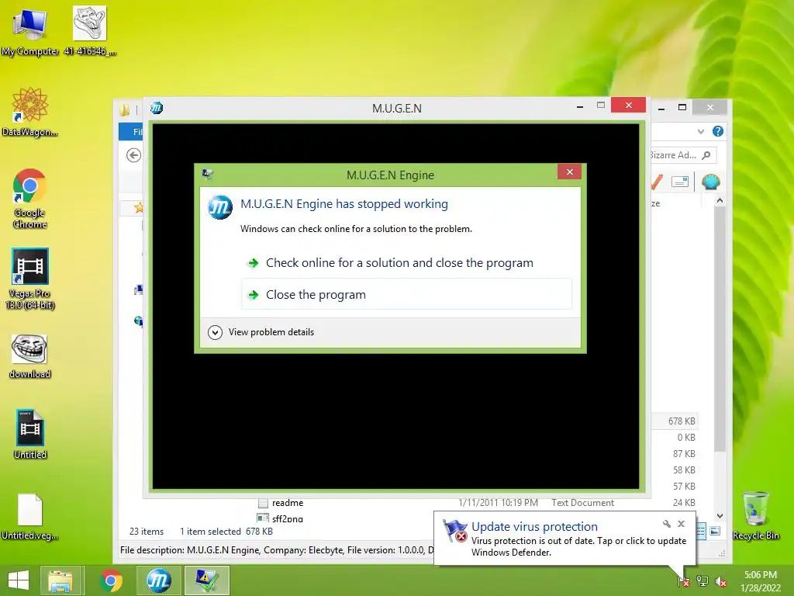Click the Action Center flag tray icon

(683, 580)
